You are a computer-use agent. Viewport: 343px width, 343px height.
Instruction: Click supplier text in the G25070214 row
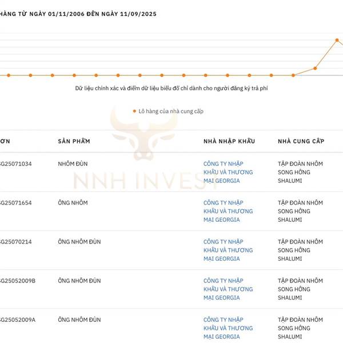click(300, 250)
